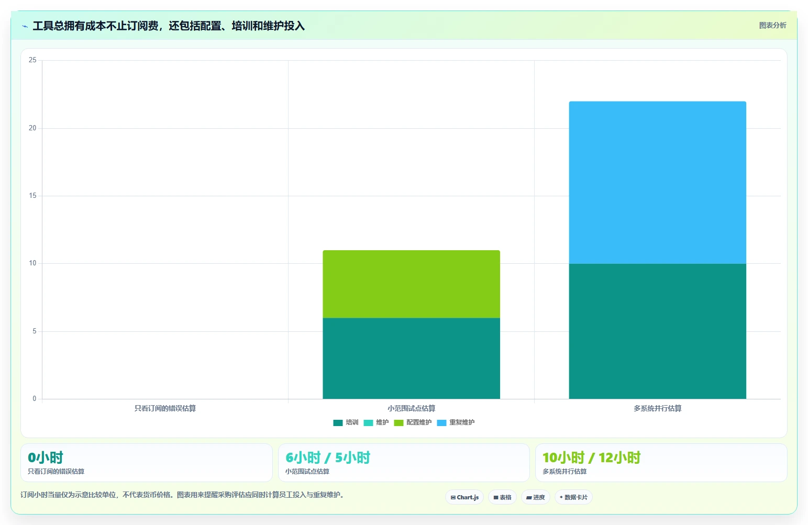Click the 10小时 / 12小时 data card
This screenshot has height=525, width=808.
(661, 463)
